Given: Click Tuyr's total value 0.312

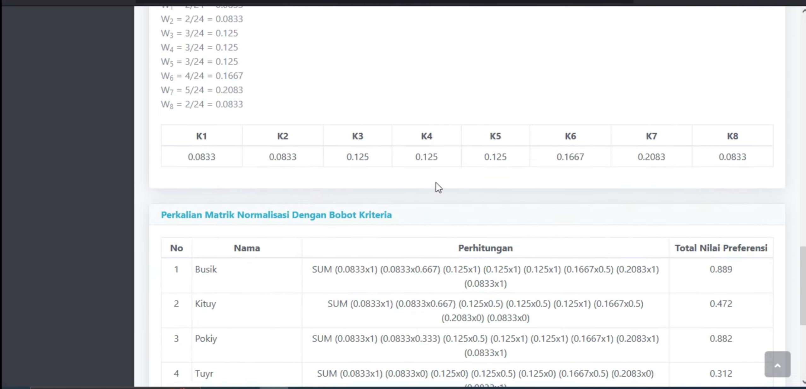Looking at the screenshot, I should [721, 373].
